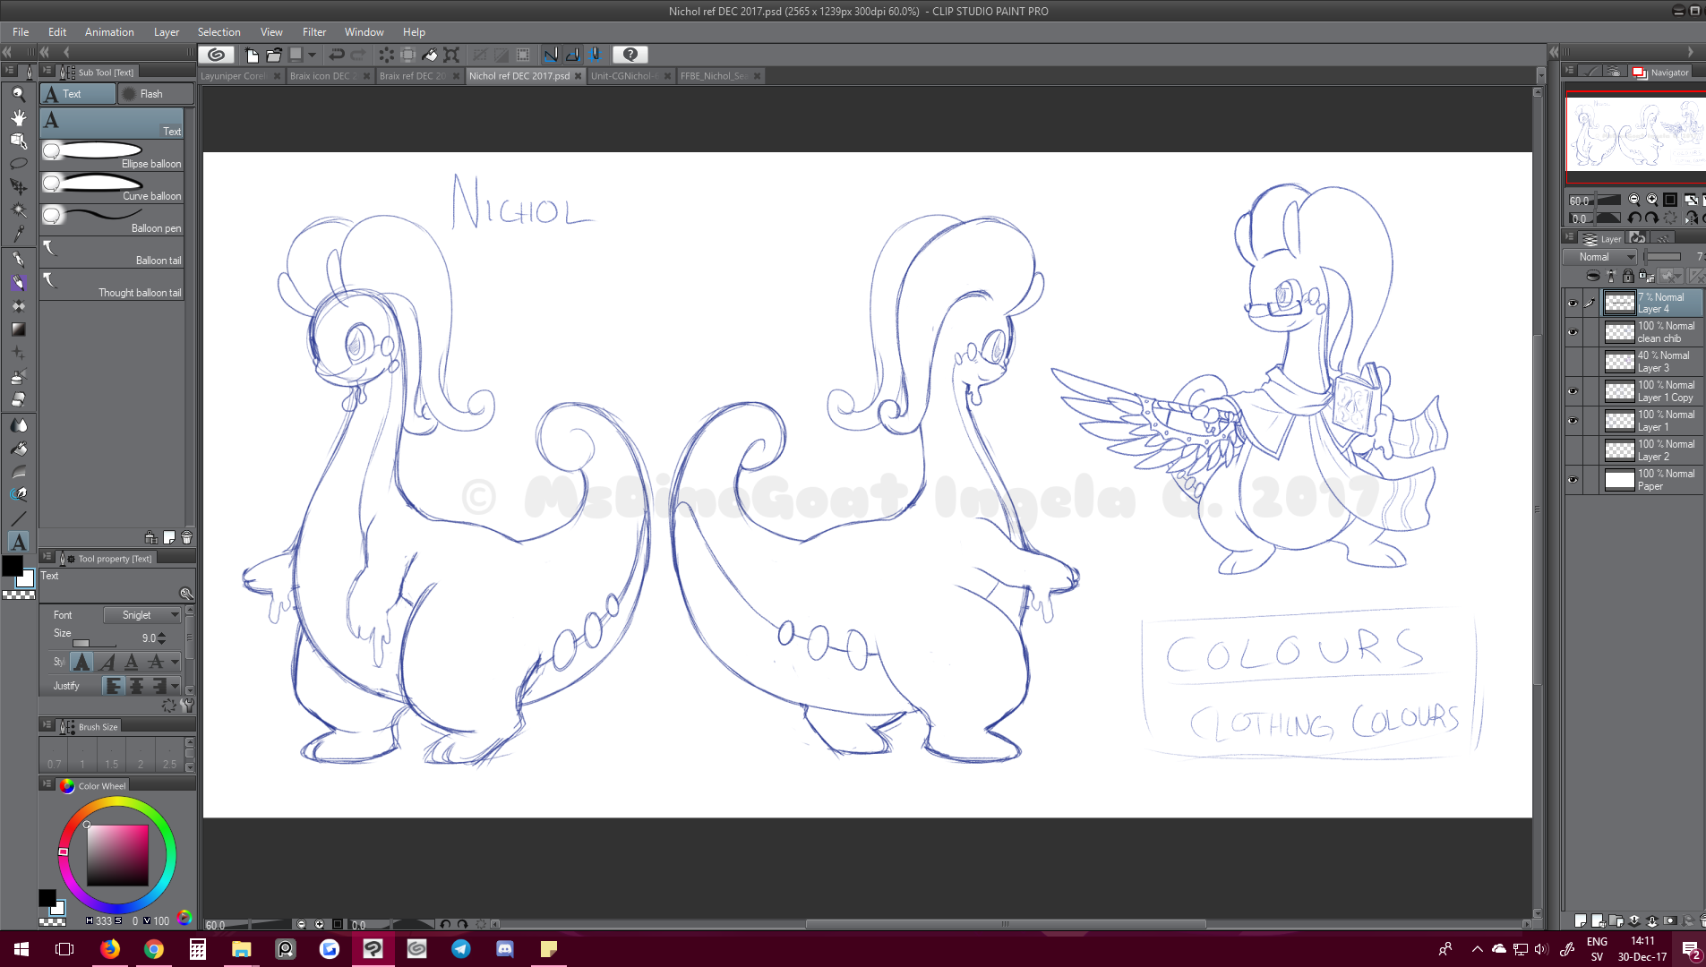Create a new canvas file
This screenshot has width=1706, height=967.
[x=252, y=55]
